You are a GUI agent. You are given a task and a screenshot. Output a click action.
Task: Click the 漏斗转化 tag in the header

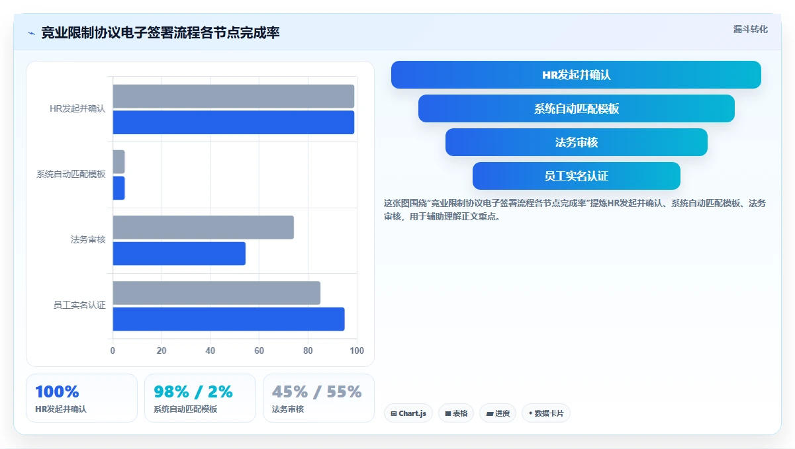(750, 29)
